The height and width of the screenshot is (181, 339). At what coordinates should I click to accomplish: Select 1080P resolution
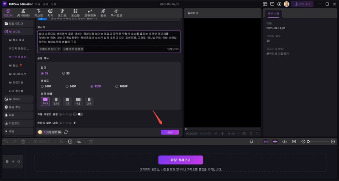click(x=122, y=86)
